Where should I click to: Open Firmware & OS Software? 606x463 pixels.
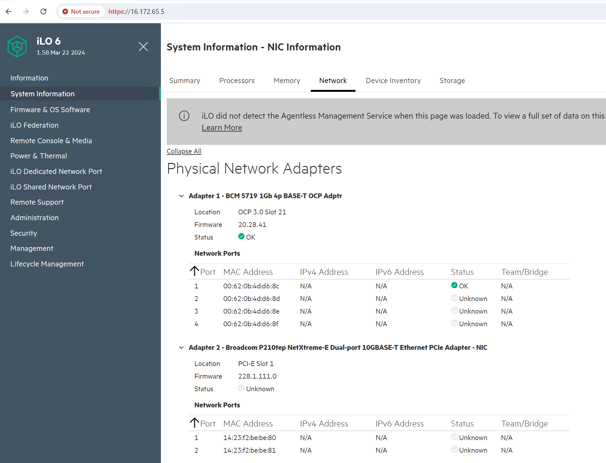(50, 110)
